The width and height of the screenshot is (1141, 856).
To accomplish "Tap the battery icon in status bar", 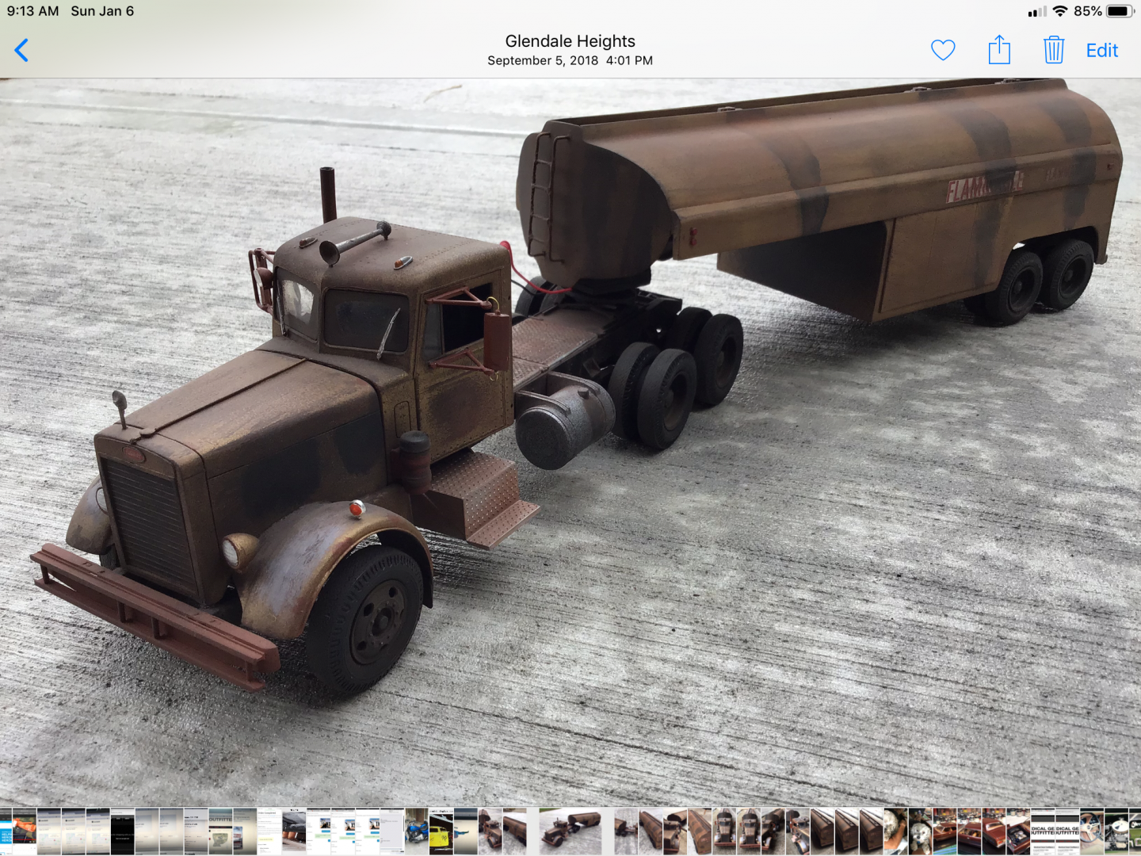I will [1120, 11].
